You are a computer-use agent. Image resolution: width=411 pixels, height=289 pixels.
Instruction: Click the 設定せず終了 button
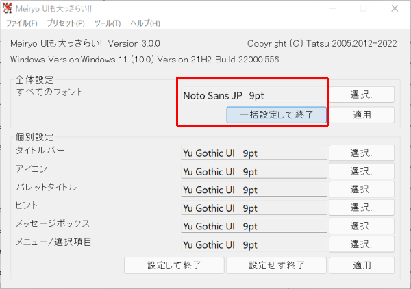277,265
